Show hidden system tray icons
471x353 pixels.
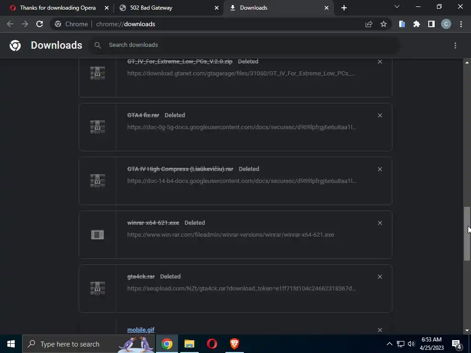pos(389,344)
